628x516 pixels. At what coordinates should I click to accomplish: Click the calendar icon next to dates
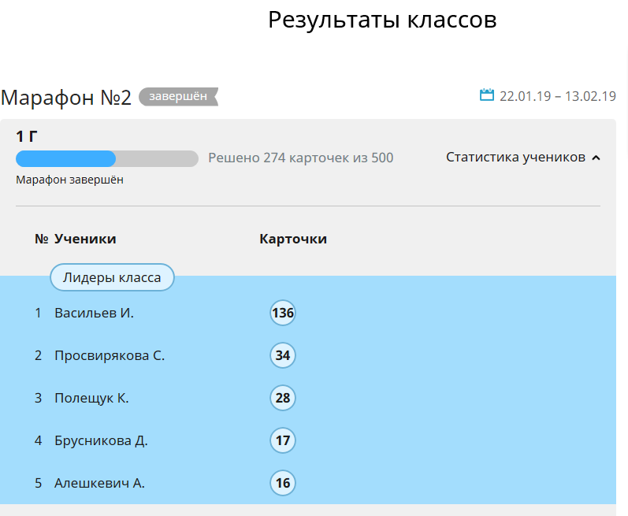point(487,95)
